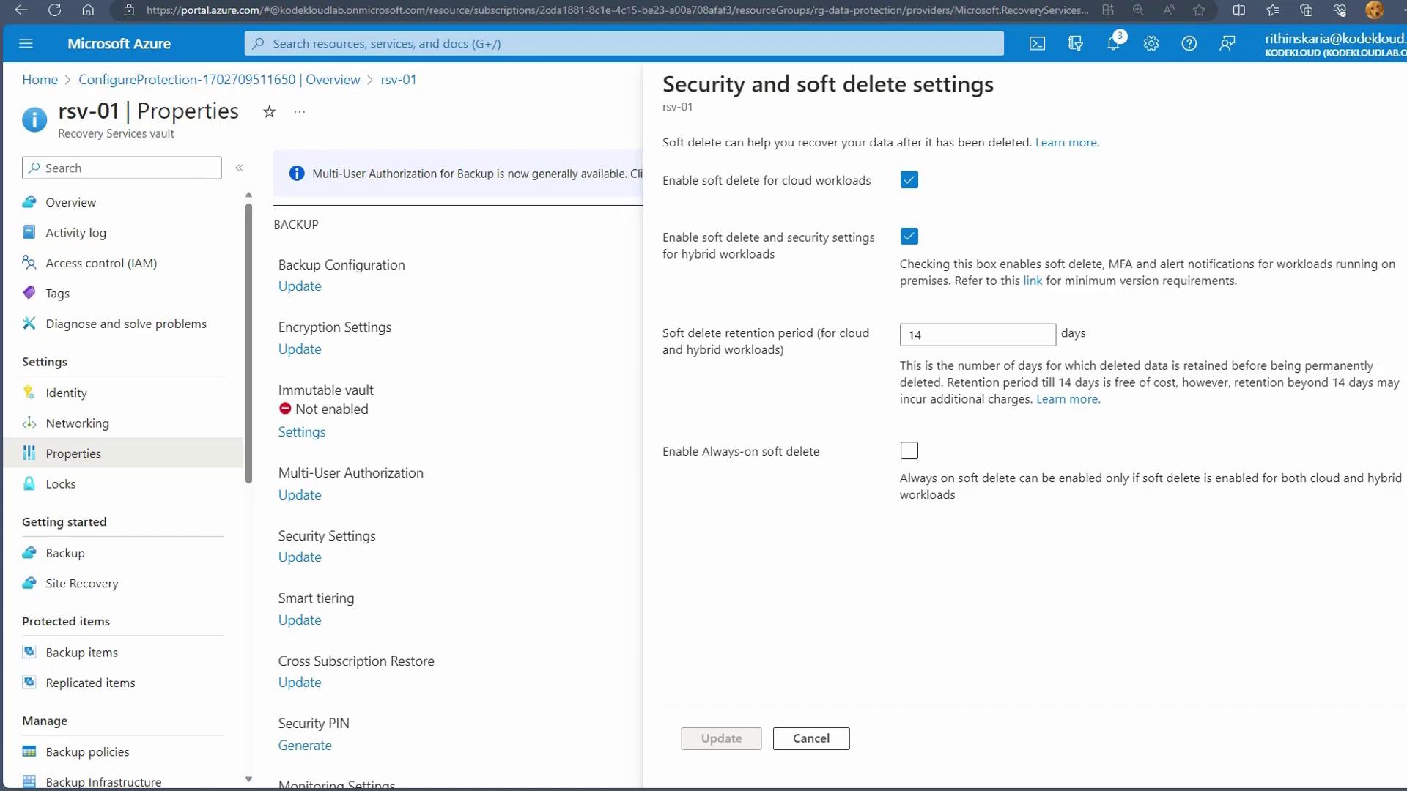
Task: Open Backup policies menu item
Action: [87, 752]
